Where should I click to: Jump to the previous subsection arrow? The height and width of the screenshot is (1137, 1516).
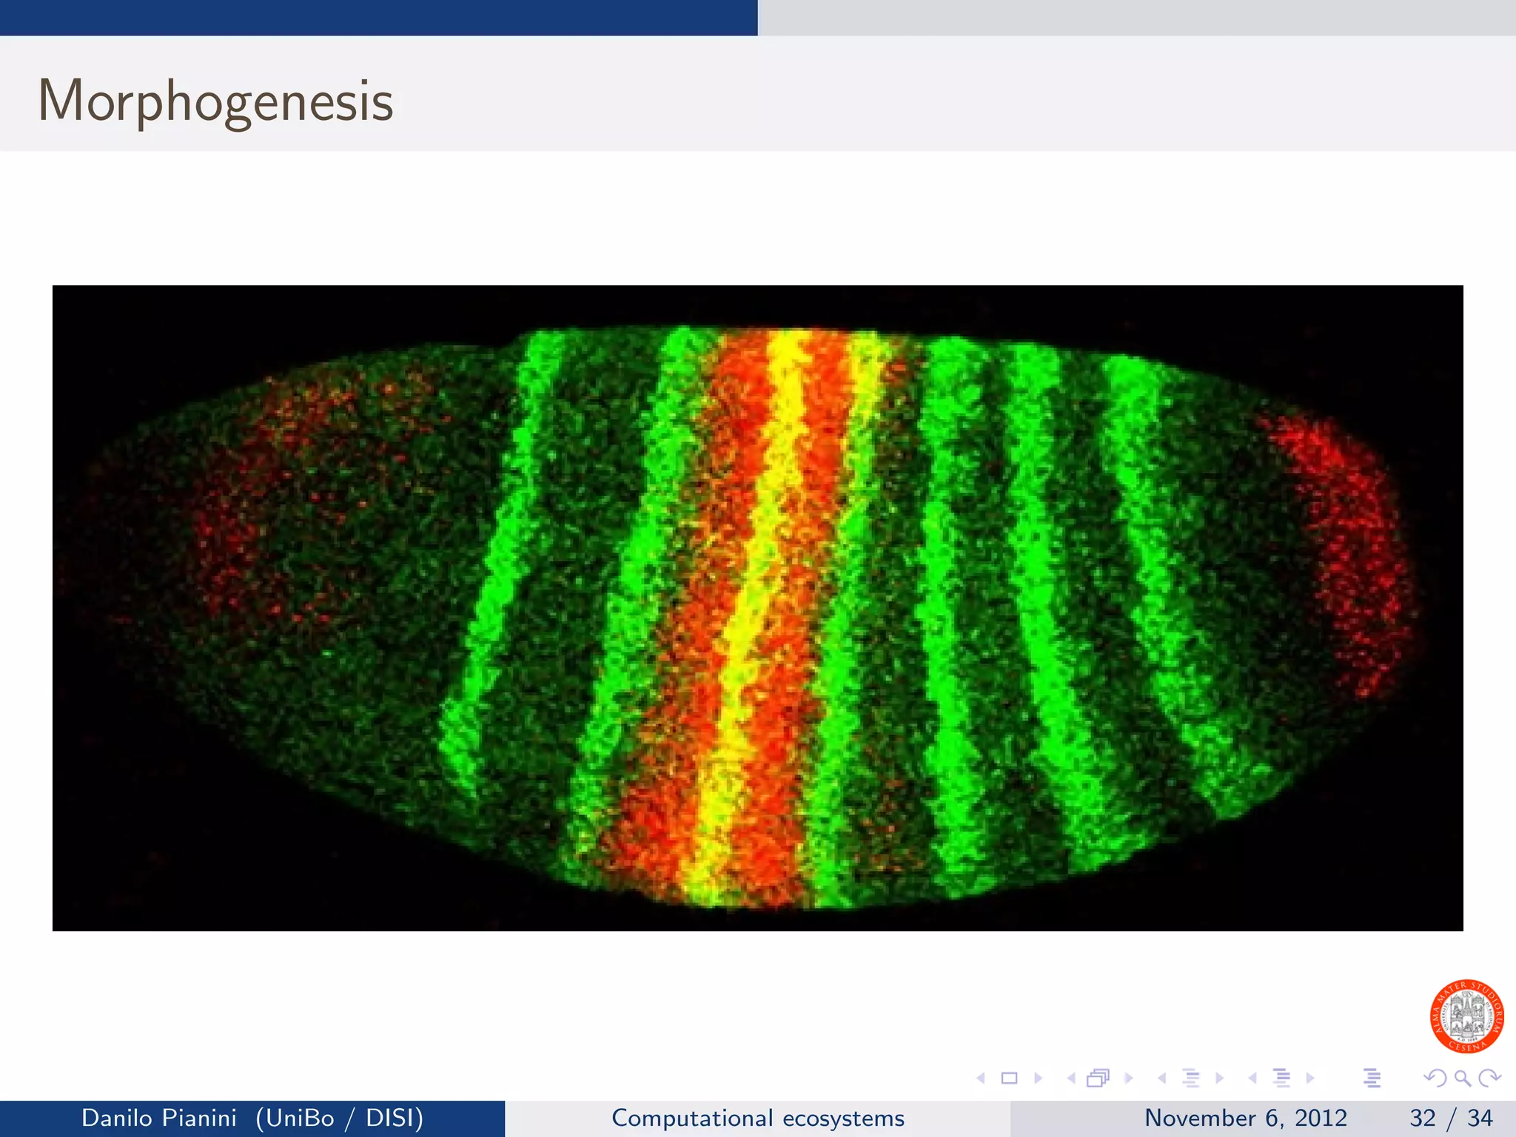(1162, 1079)
